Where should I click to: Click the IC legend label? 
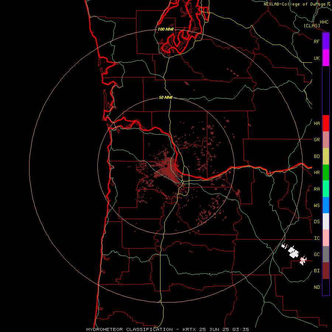tap(317, 238)
